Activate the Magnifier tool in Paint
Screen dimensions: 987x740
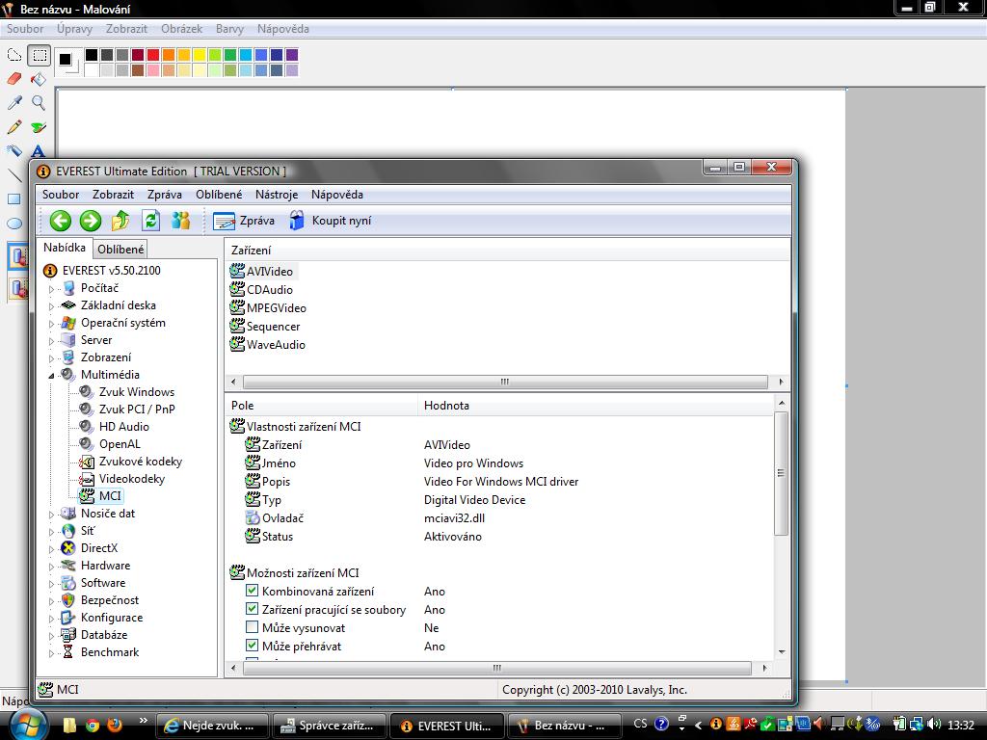(39, 102)
